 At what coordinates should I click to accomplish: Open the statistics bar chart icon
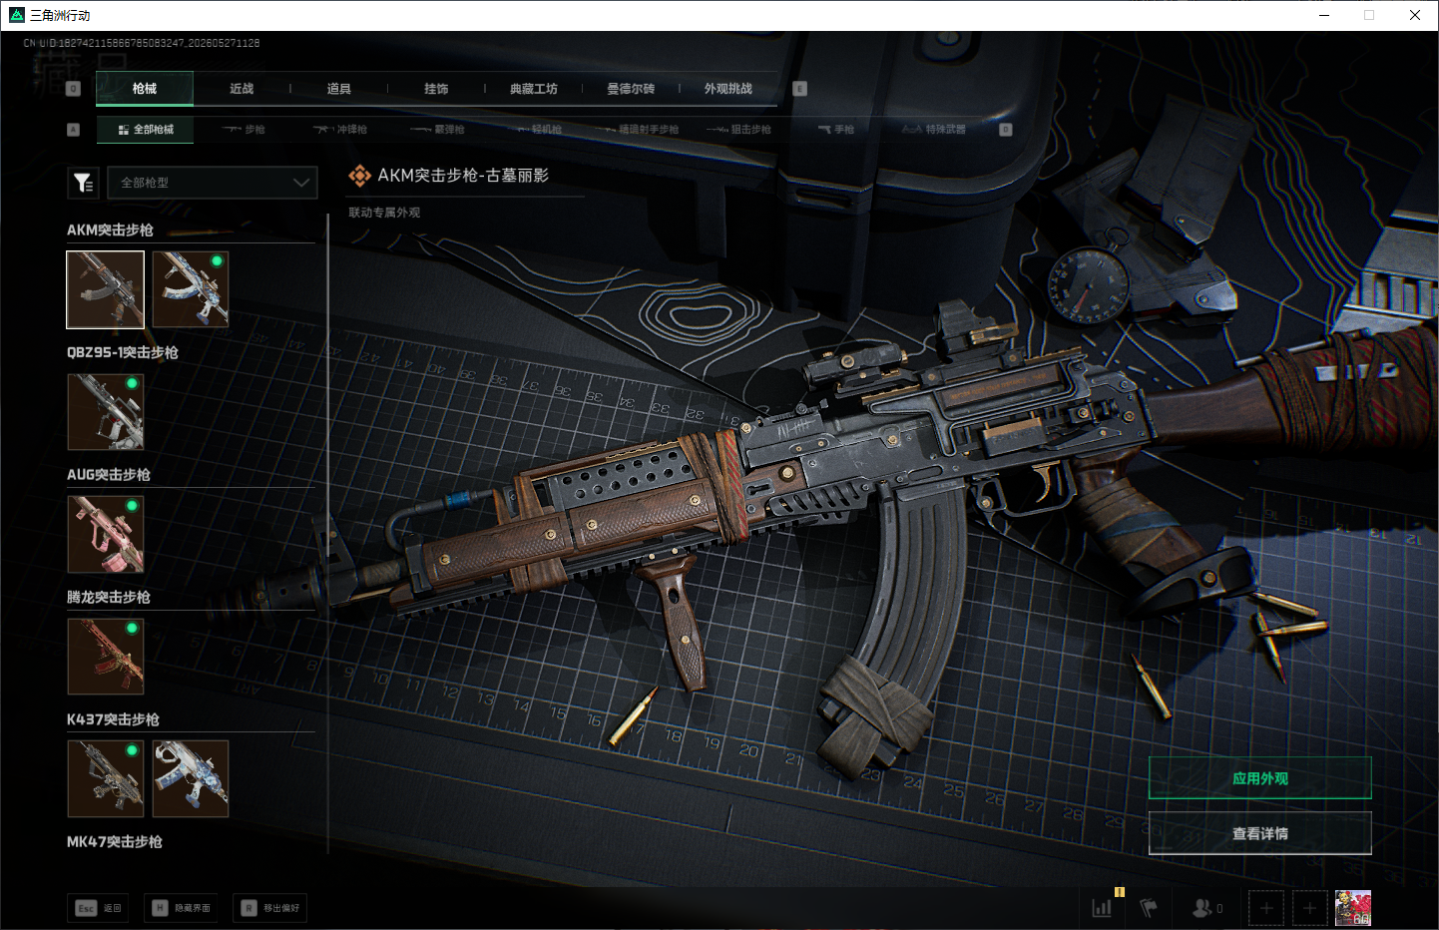pyautogui.click(x=1102, y=908)
